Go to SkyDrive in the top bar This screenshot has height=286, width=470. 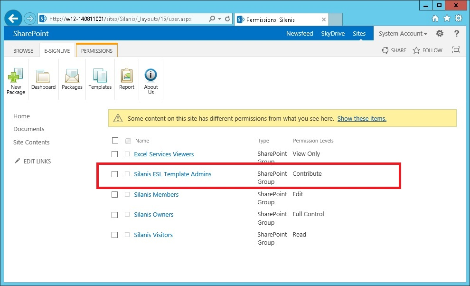333,34
